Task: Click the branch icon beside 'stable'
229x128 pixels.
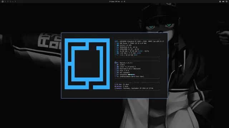Action: click(118, 65)
